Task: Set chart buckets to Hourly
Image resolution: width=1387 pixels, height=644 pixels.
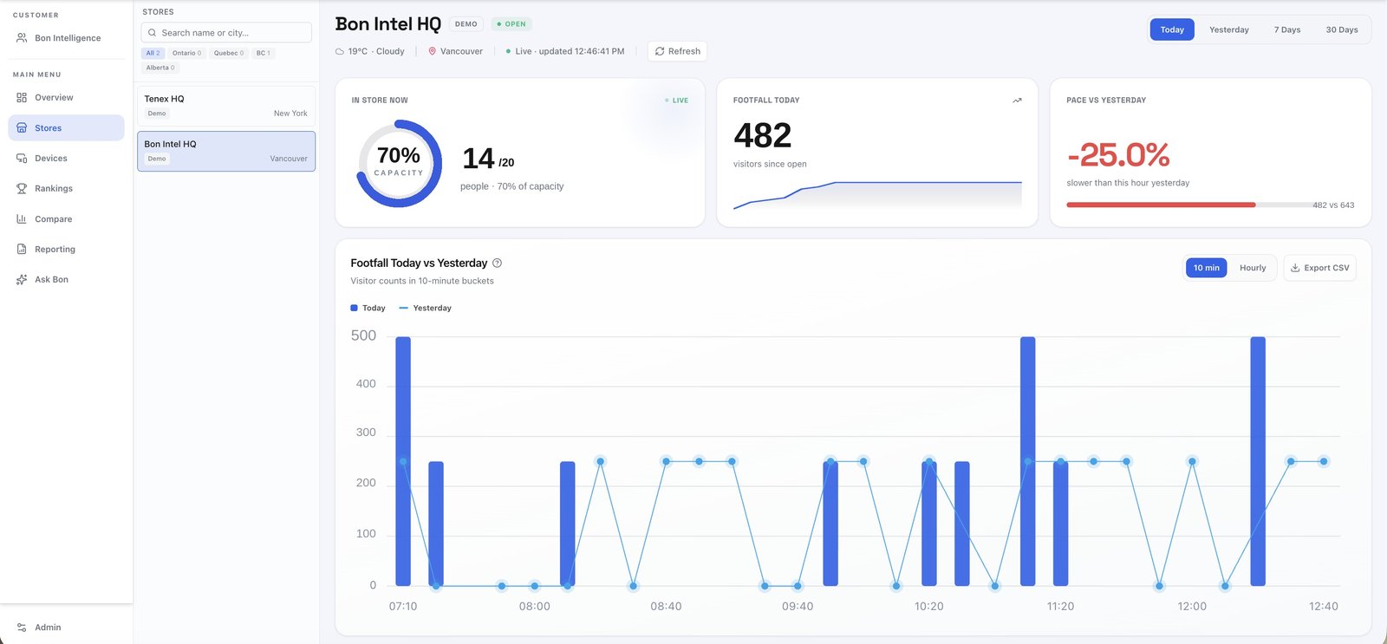Action: [x=1253, y=268]
